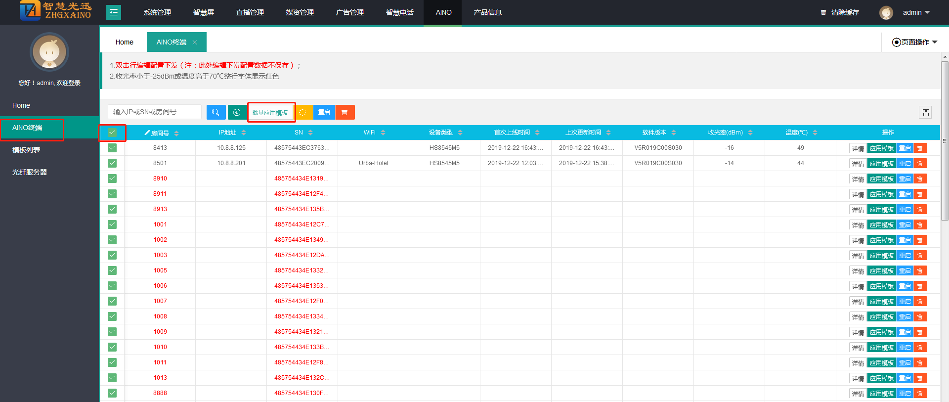Click the green download arrow icon

(237, 112)
